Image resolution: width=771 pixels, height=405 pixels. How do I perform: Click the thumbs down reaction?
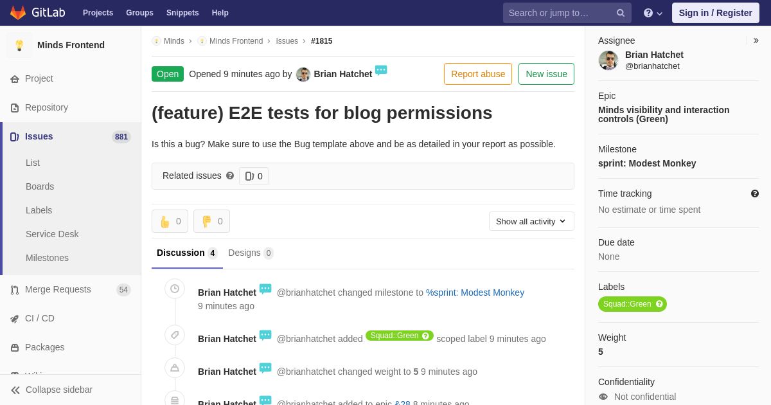[211, 221]
